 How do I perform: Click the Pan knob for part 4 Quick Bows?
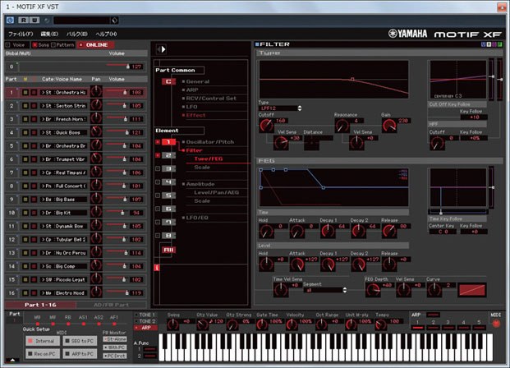(96, 132)
